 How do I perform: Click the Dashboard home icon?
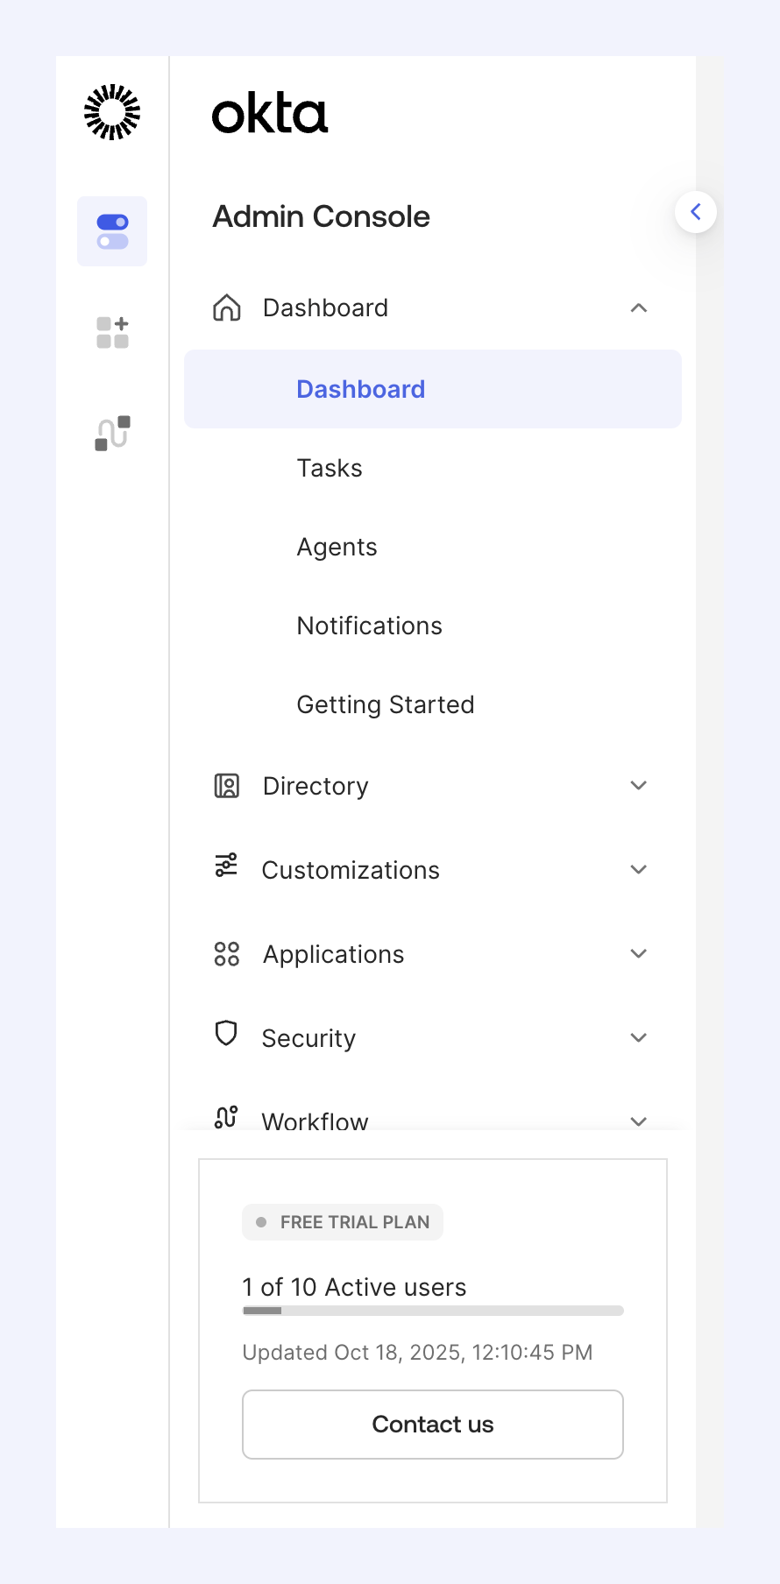(227, 308)
